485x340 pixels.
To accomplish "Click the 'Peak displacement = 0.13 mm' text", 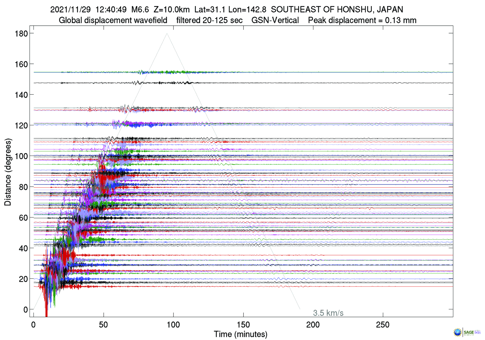I will coord(362,20).
